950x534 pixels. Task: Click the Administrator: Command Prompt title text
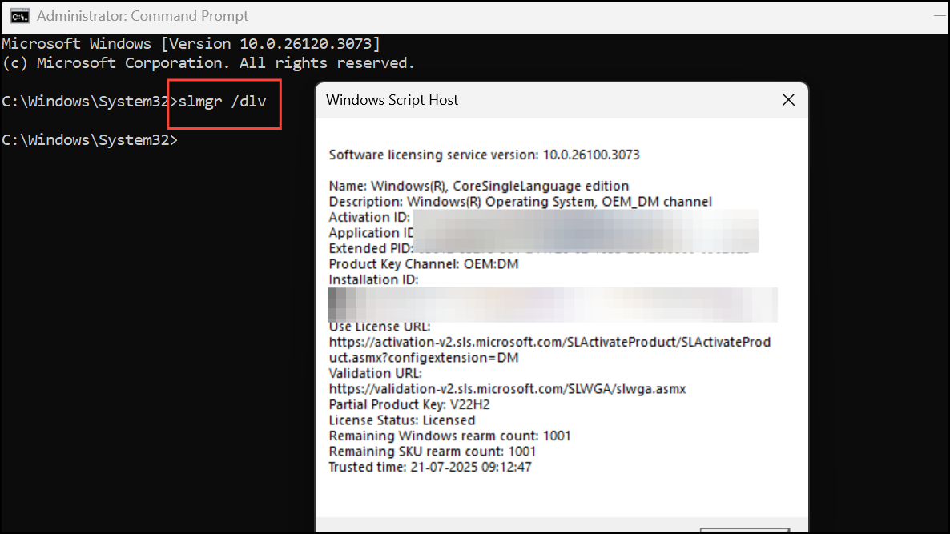coord(143,16)
